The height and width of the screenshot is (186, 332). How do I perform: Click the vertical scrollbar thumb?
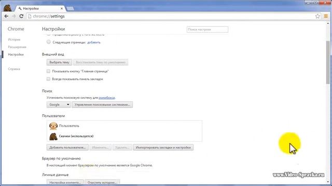(x=328, y=62)
